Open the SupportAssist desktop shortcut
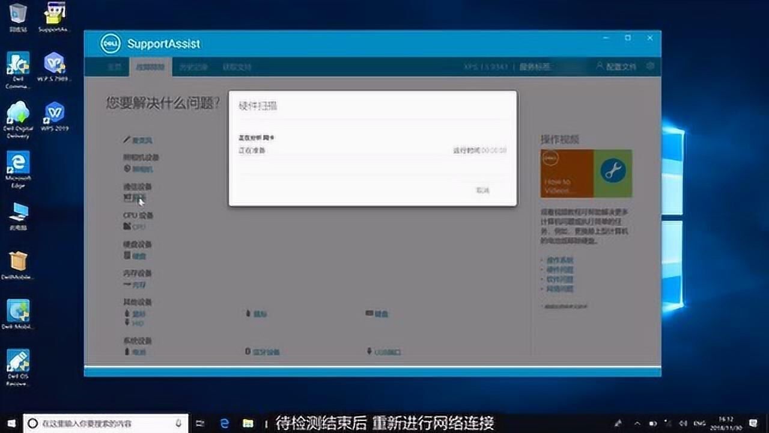 click(x=55, y=17)
